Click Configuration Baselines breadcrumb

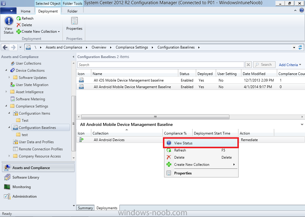tap(176, 47)
